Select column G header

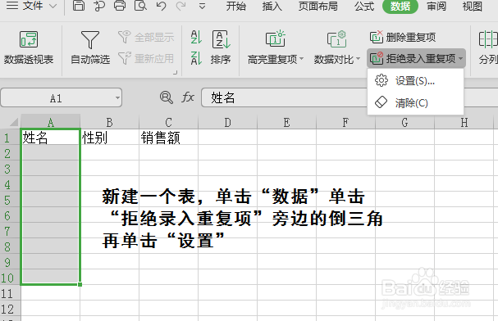point(405,122)
